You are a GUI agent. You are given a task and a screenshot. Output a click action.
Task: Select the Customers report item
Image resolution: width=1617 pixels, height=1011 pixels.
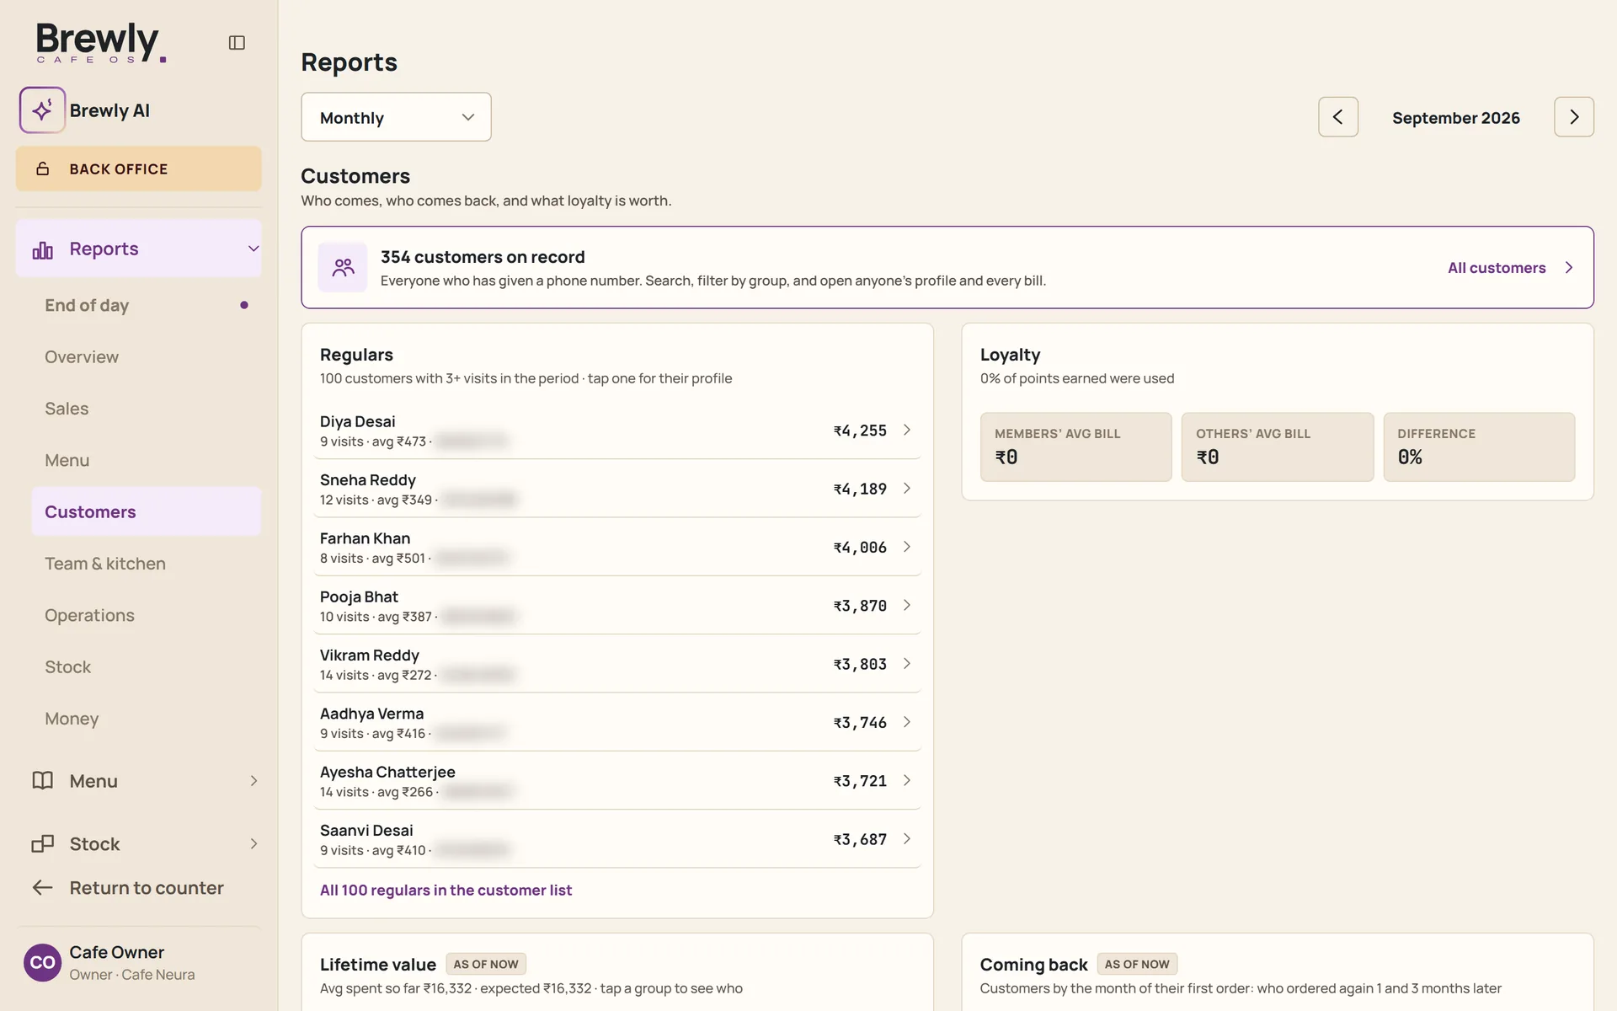coord(147,512)
